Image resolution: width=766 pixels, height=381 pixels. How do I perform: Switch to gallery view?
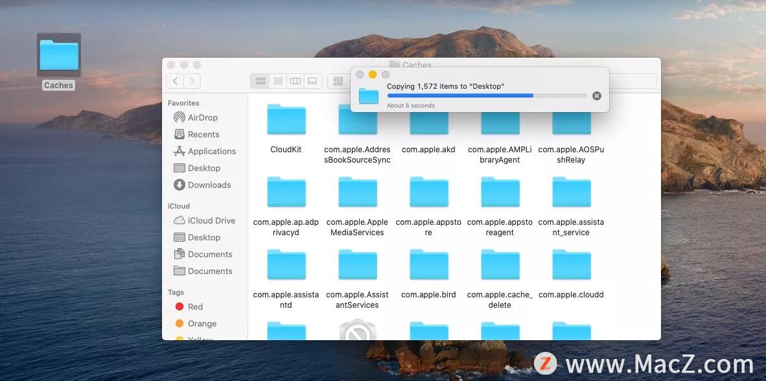click(x=313, y=81)
